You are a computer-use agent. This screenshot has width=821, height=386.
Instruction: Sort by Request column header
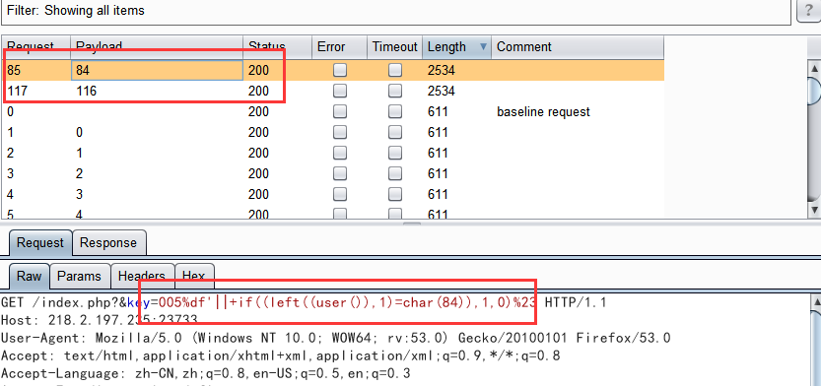(36, 47)
